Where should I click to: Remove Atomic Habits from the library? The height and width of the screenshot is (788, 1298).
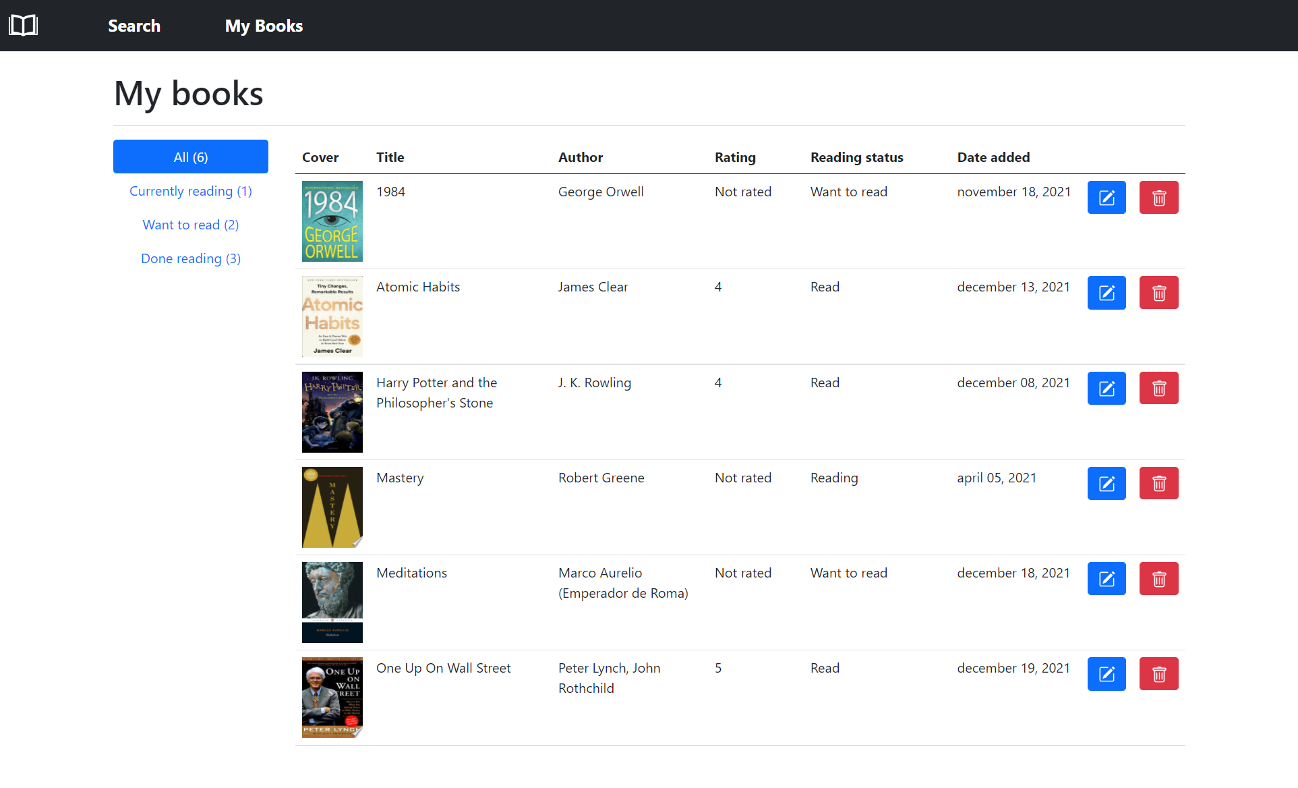tap(1158, 292)
